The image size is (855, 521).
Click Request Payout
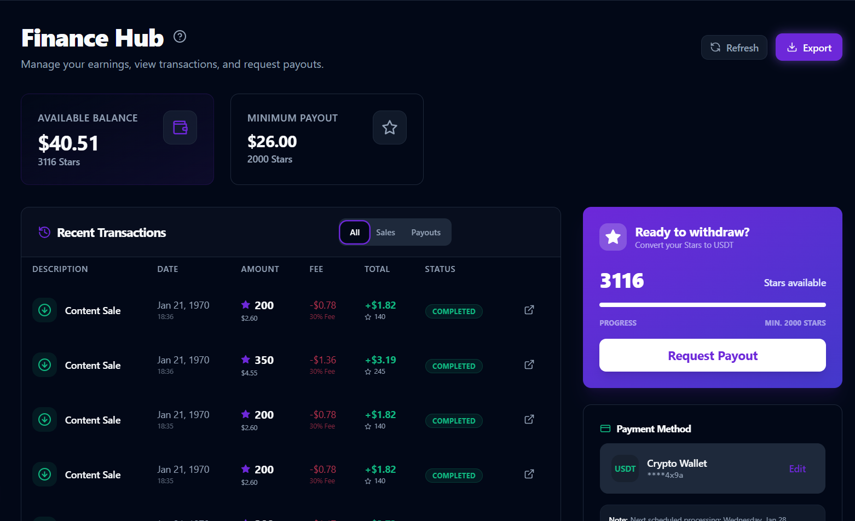pyautogui.click(x=712, y=355)
